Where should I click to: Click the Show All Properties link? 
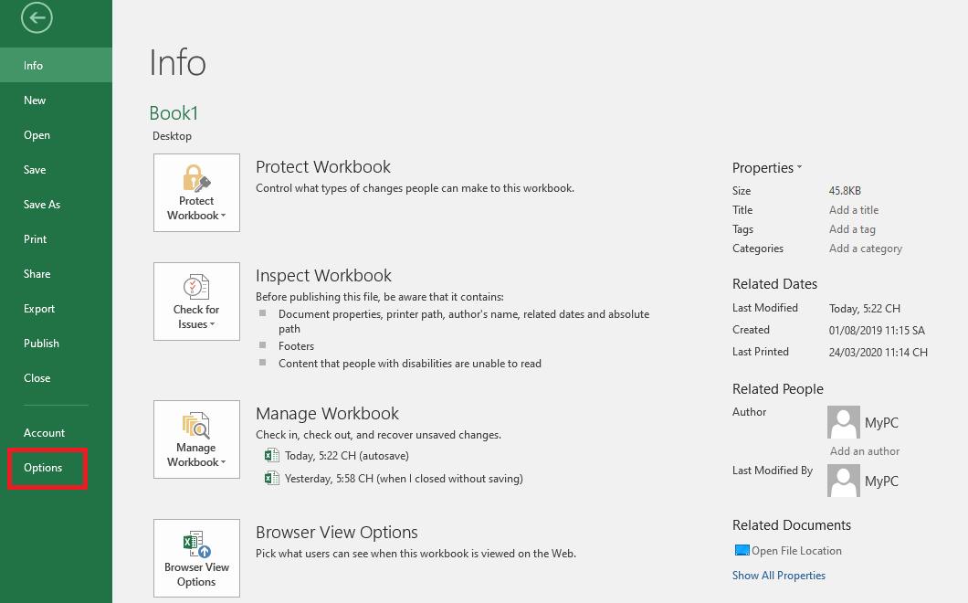point(778,576)
